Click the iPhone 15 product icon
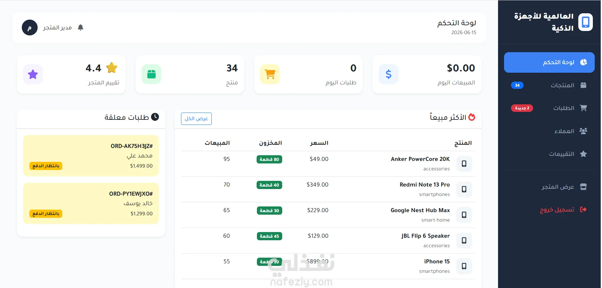602x288 pixels. 464,266
